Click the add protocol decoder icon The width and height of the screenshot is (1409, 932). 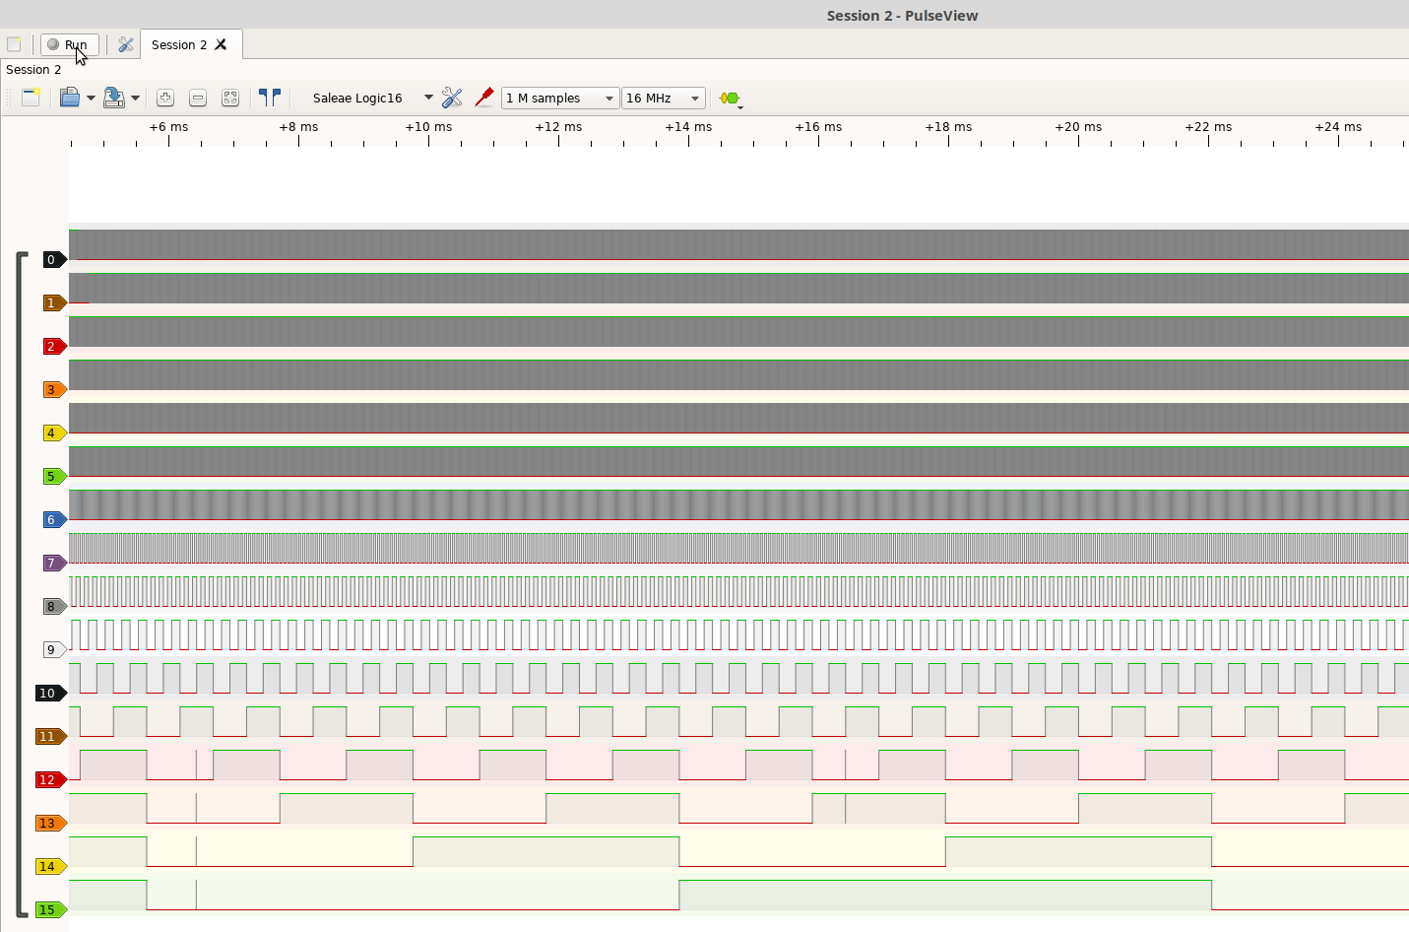click(x=730, y=99)
